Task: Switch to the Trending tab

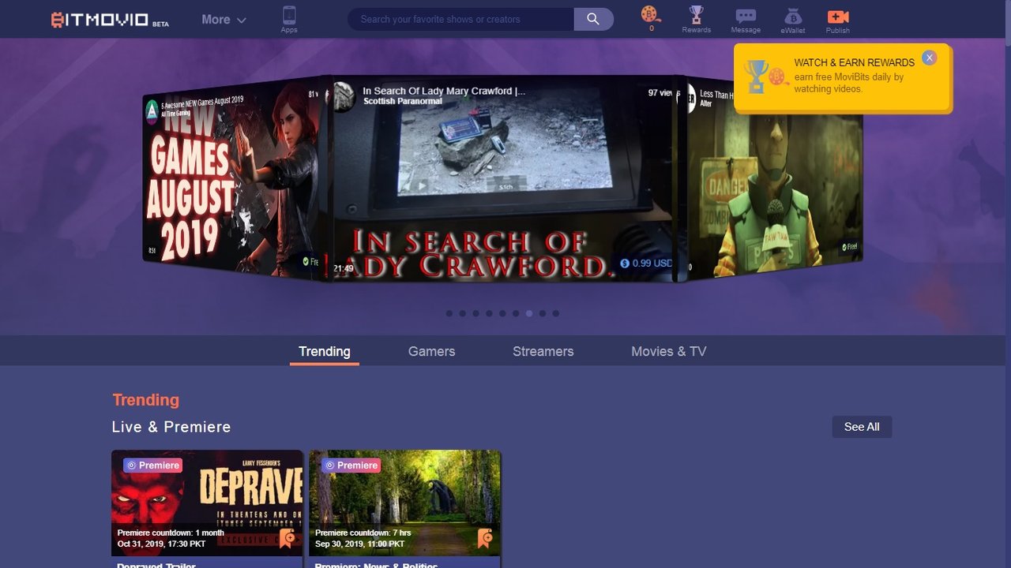Action: pos(325,352)
